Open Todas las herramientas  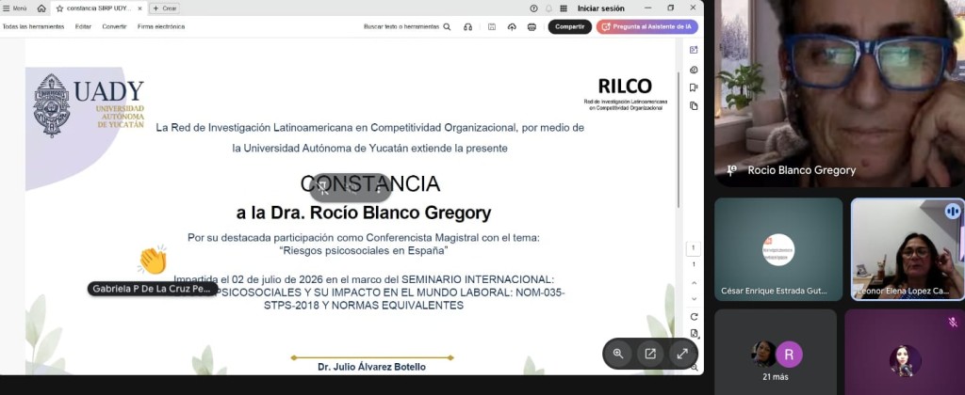(x=33, y=27)
